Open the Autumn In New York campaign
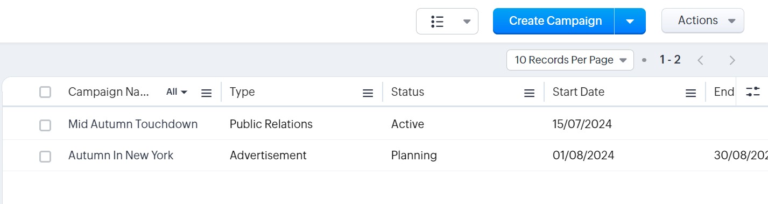The height and width of the screenshot is (204, 768). [x=121, y=156]
